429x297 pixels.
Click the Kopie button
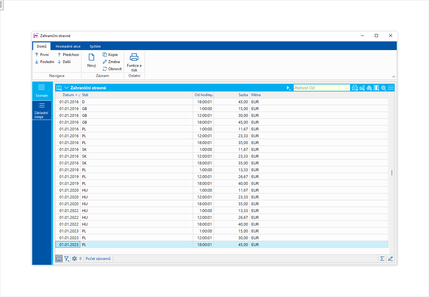[x=110, y=55]
